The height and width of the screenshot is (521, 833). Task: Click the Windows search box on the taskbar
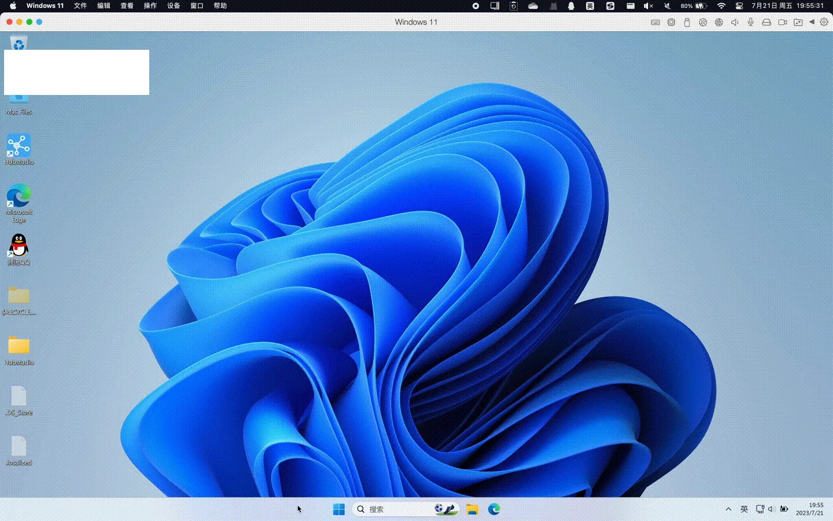coord(393,509)
